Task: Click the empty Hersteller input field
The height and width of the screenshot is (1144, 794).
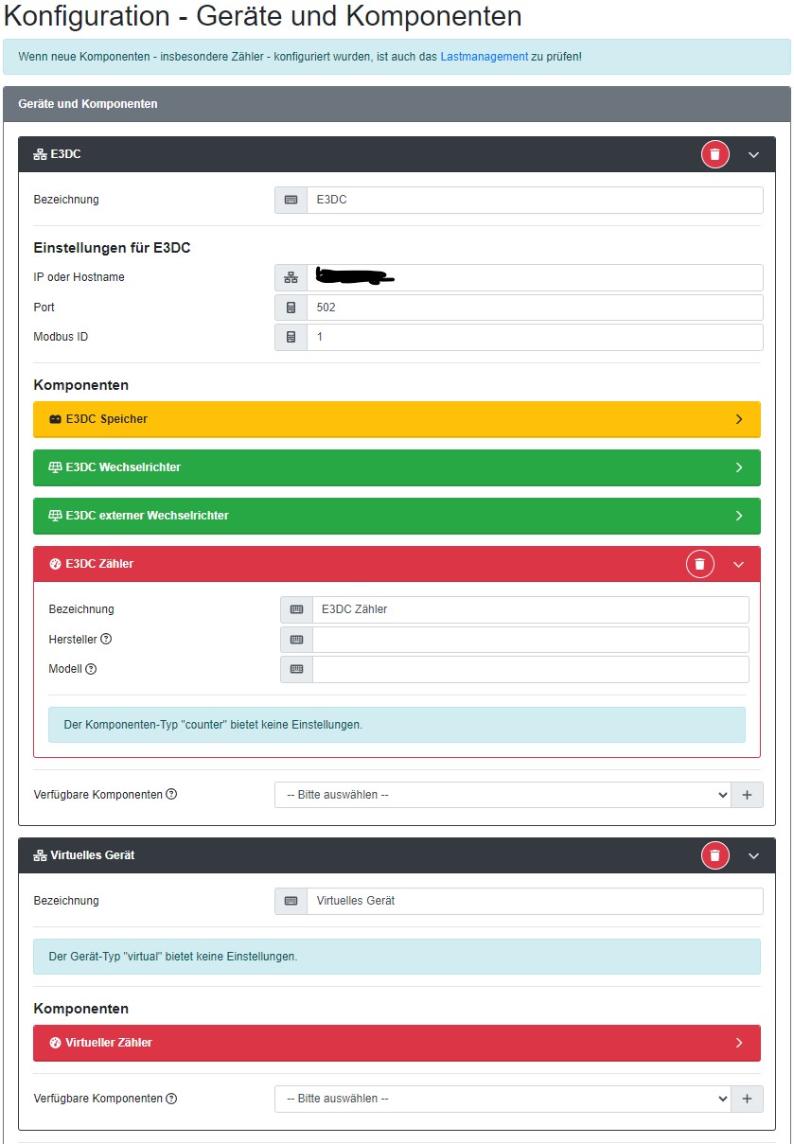Action: pyautogui.click(x=531, y=640)
